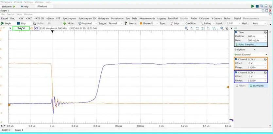The width and height of the screenshot is (273, 134).
Task: Click the plot zoom magnifier icon
Action: (x=186, y=28)
